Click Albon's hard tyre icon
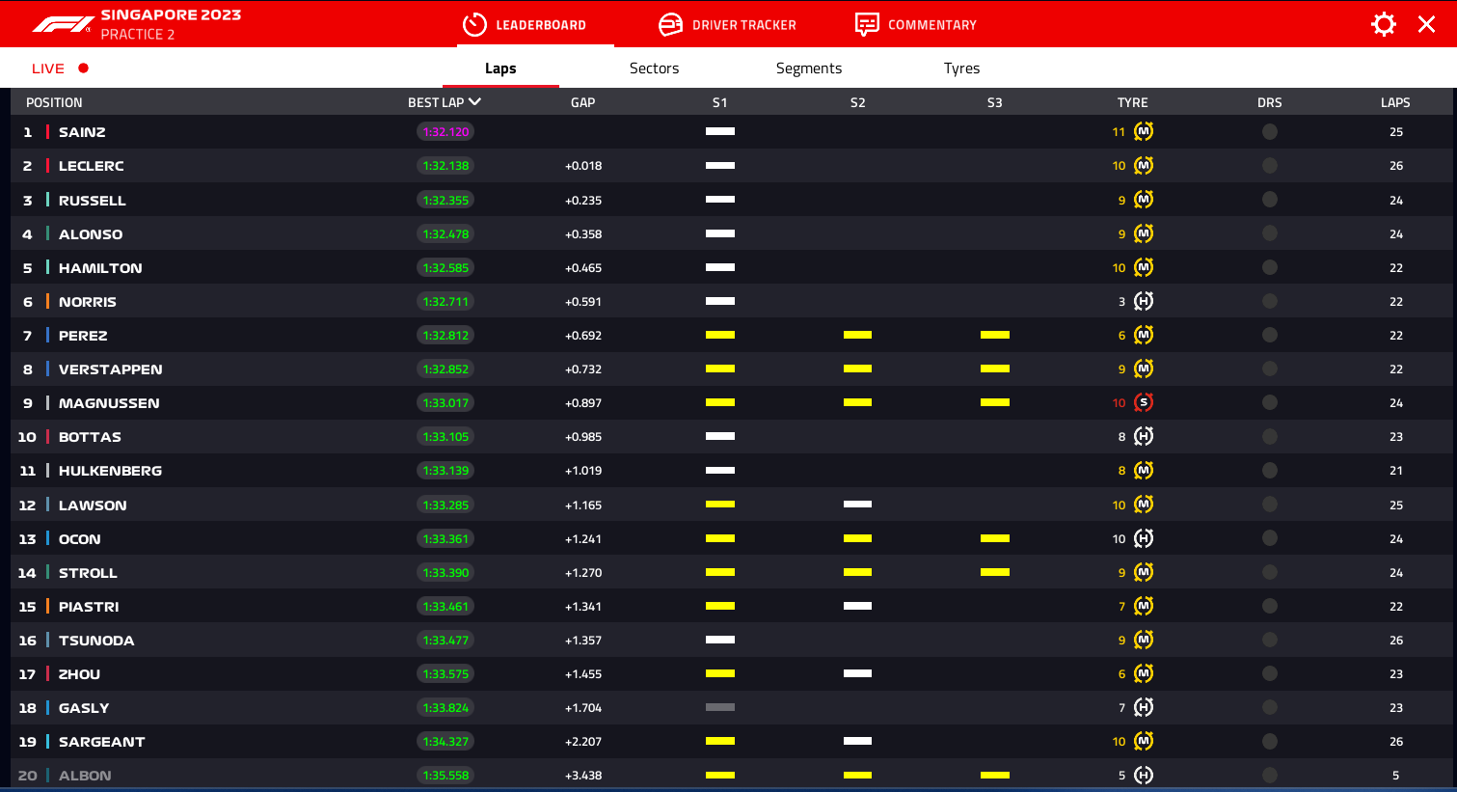Screen dimensions: 1457x792 pos(1144,775)
